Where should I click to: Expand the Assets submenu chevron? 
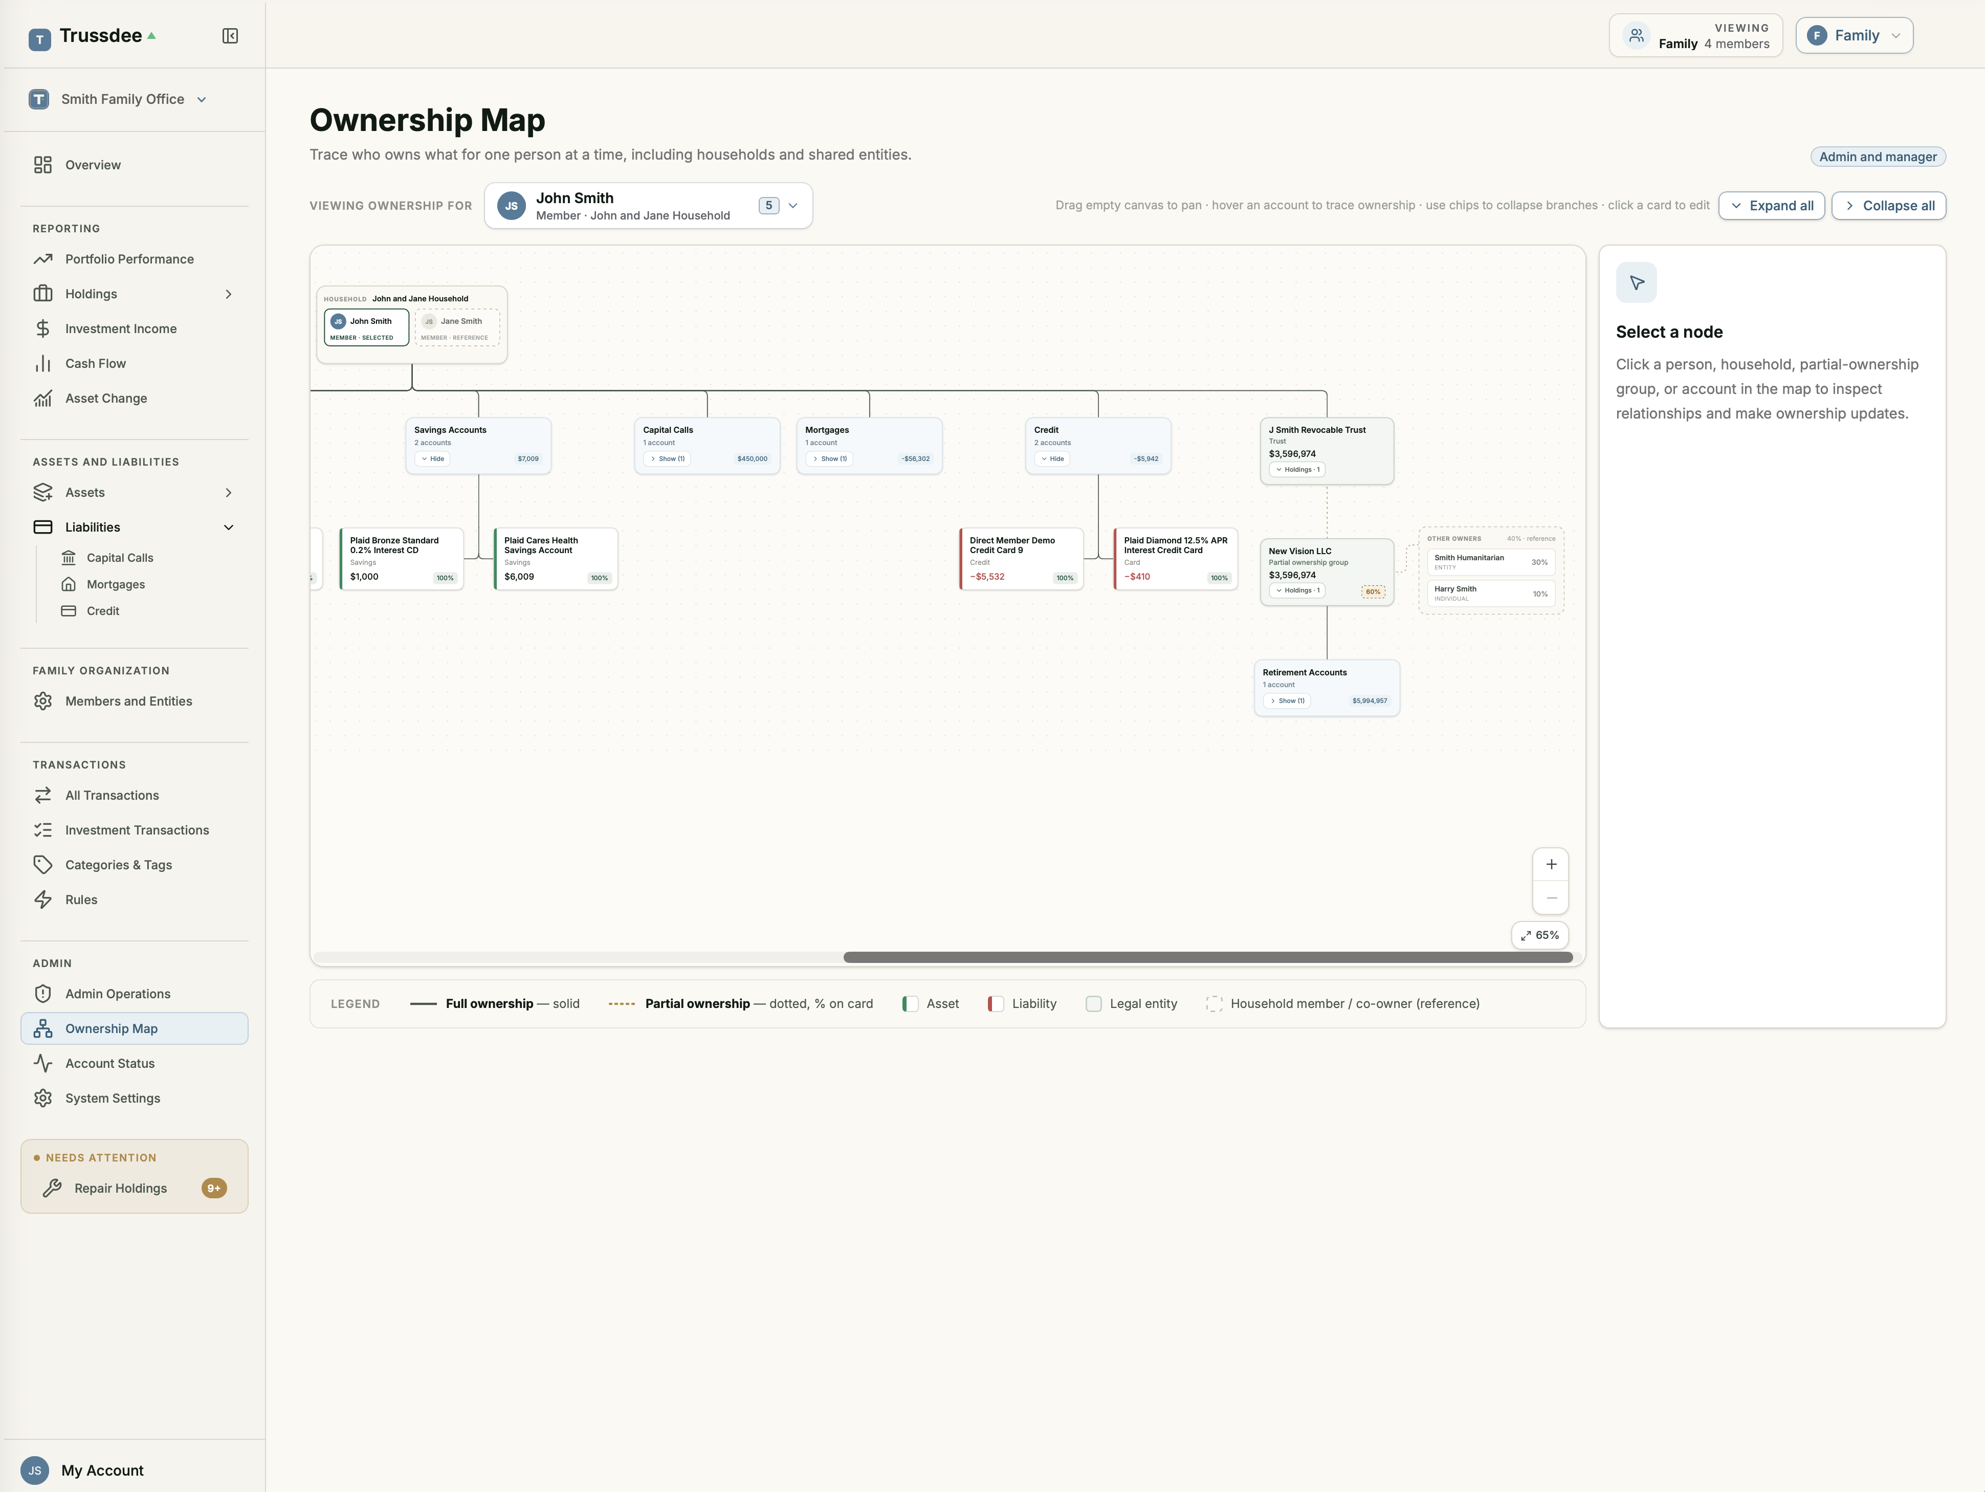(229, 493)
